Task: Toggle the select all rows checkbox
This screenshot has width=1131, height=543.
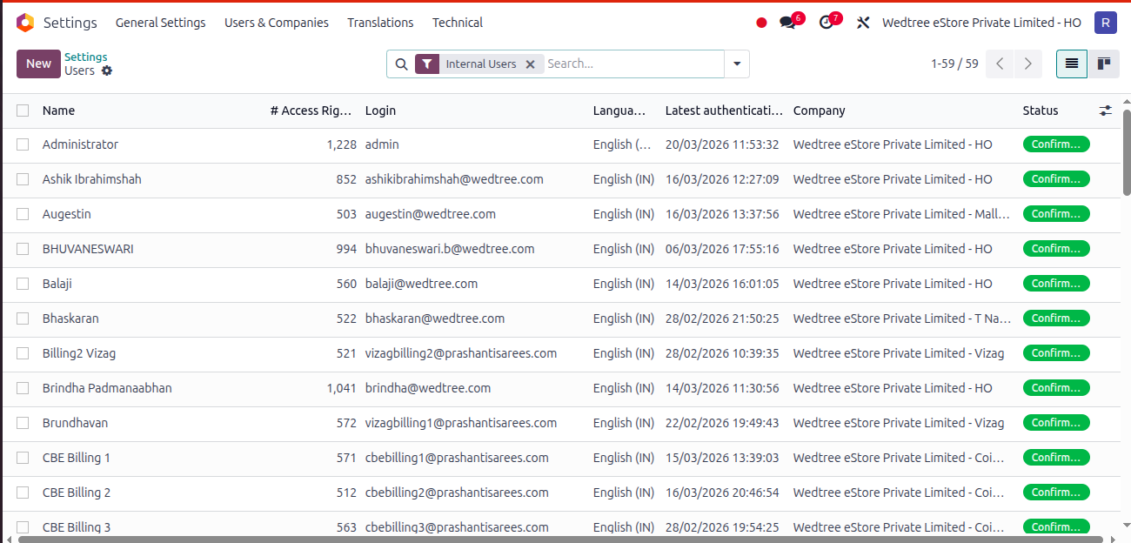Action: pos(23,111)
